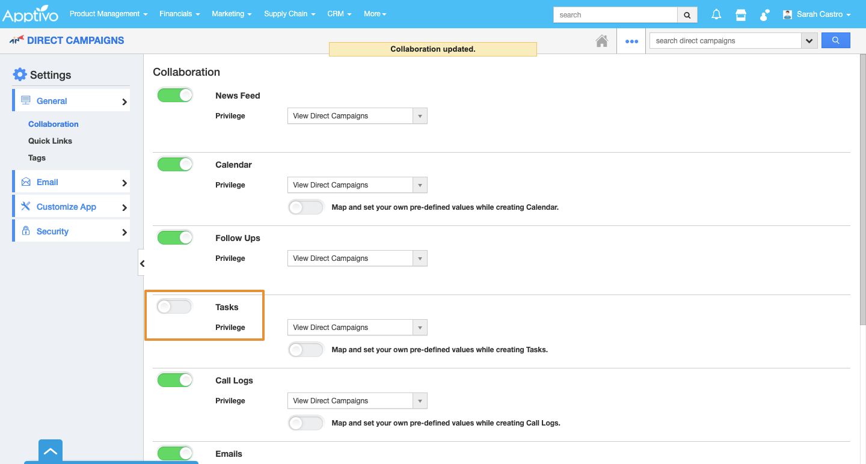The image size is (866, 464).
Task: Click the Customize App tools icon
Action: coord(26,206)
